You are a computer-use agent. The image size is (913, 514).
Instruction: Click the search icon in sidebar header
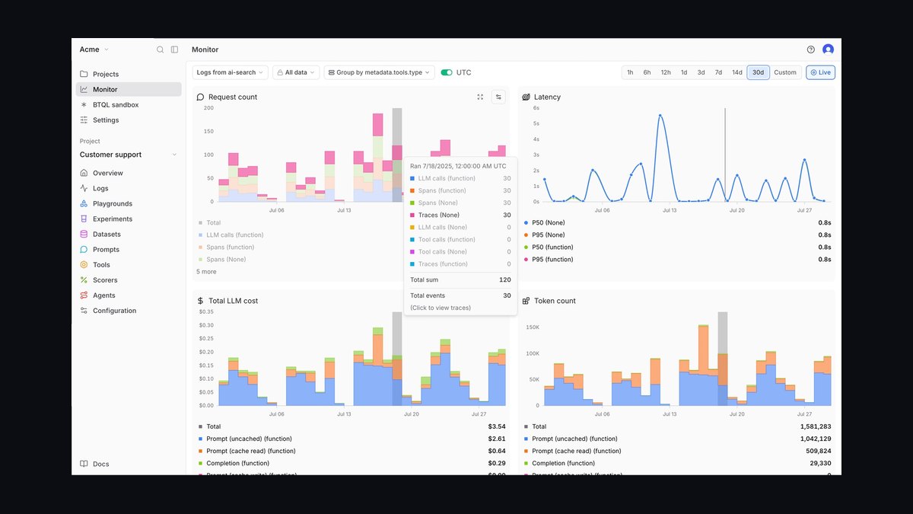pos(160,49)
